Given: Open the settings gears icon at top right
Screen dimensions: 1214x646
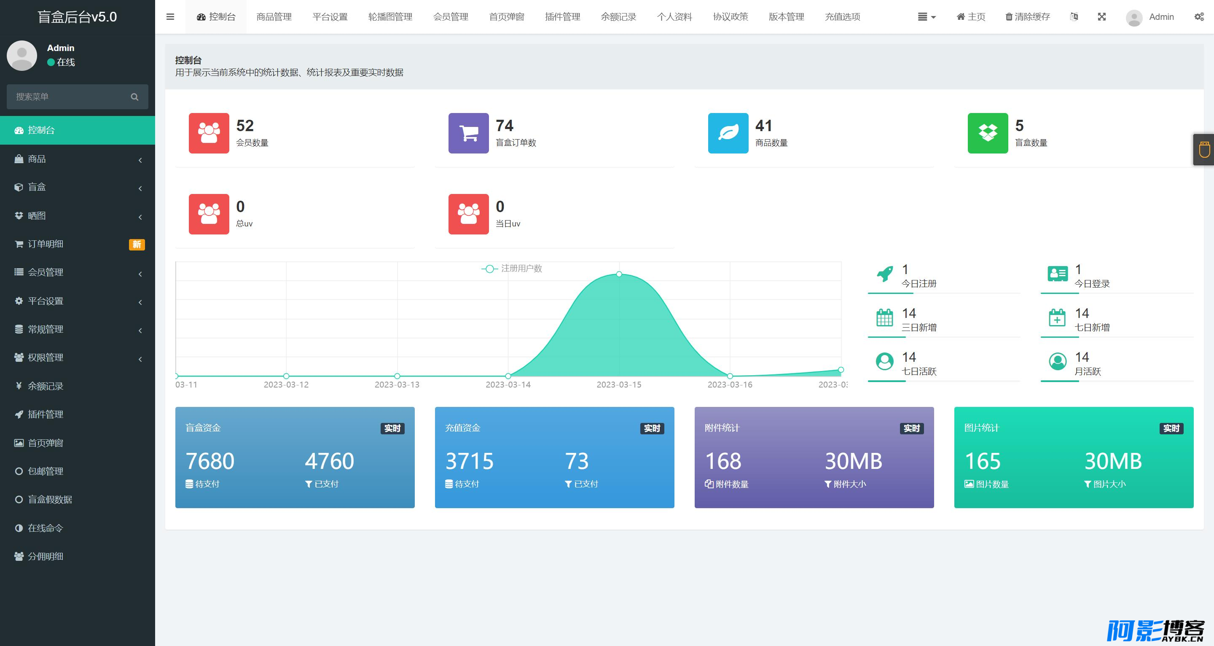Looking at the screenshot, I should pos(1199,17).
